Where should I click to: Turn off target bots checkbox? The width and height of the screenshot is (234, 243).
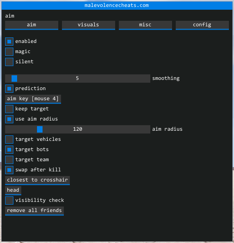click(9, 150)
